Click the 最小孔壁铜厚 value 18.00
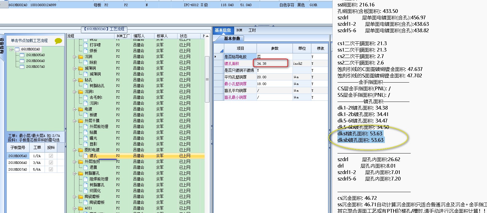The image size is (487, 213). [x=274, y=84]
